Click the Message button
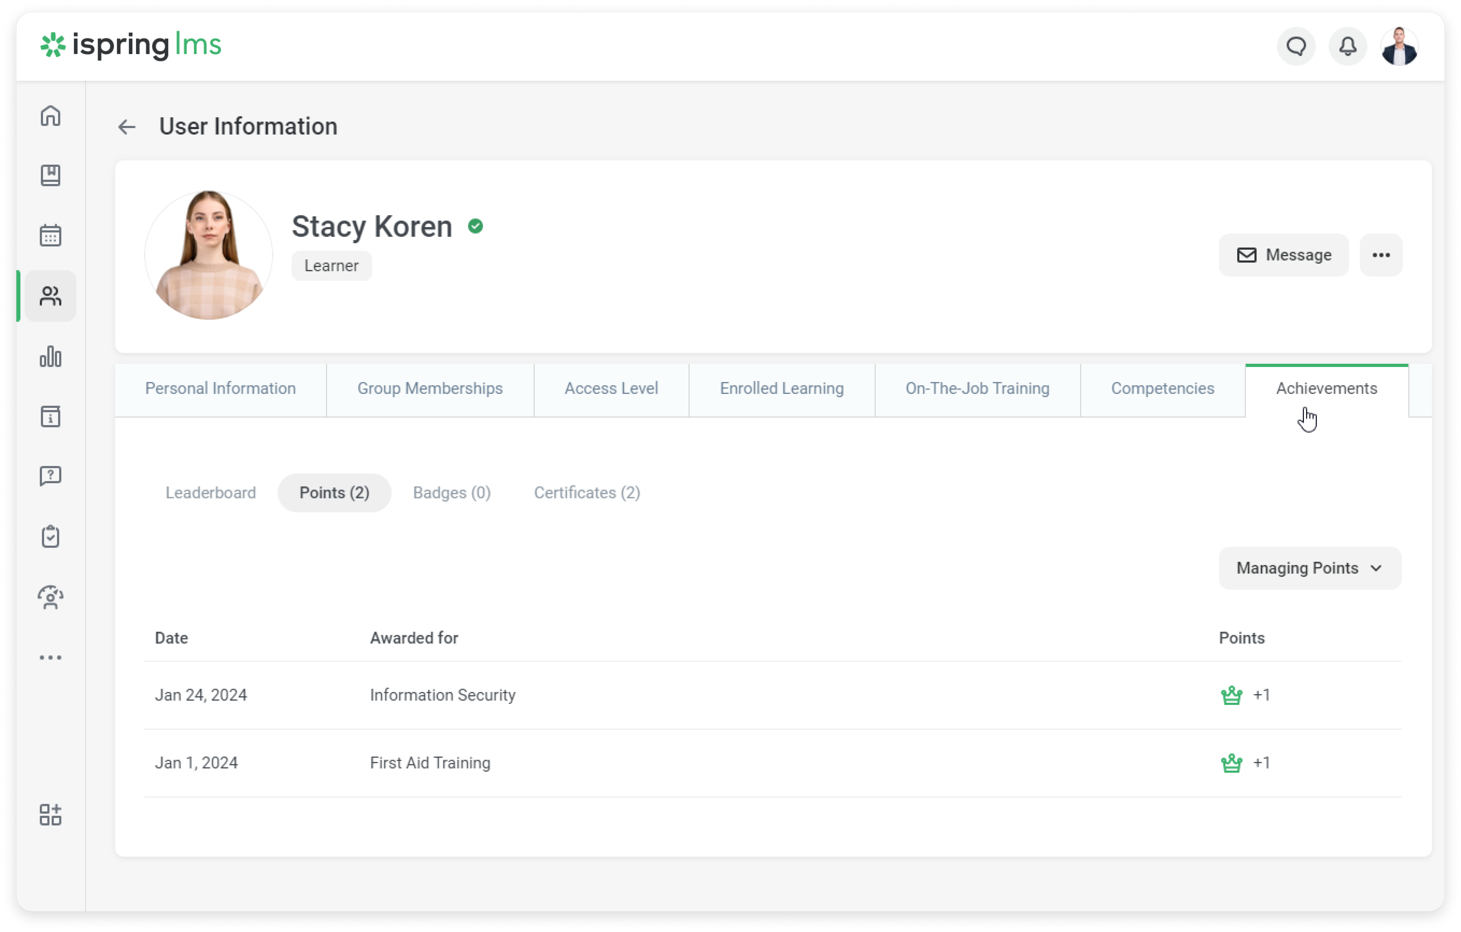This screenshot has width=1461, height=932. pyautogui.click(x=1283, y=255)
